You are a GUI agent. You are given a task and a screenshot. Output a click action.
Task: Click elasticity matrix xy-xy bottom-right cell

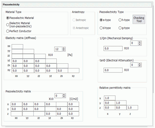point(73,70)
